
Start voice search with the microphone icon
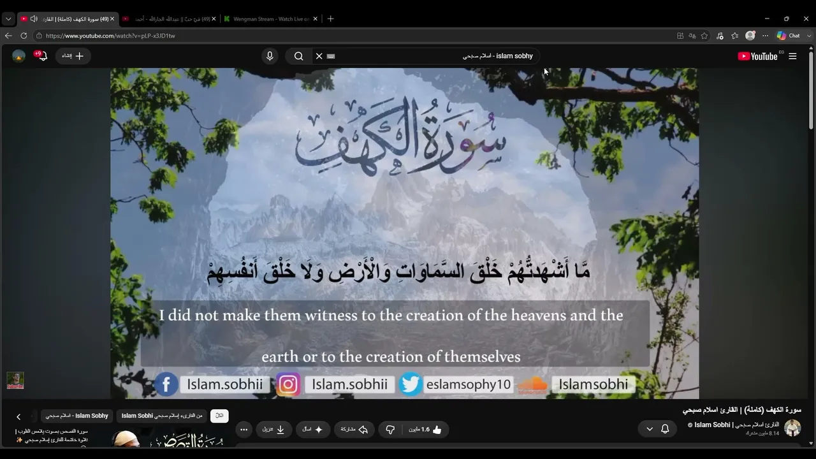pos(270,56)
